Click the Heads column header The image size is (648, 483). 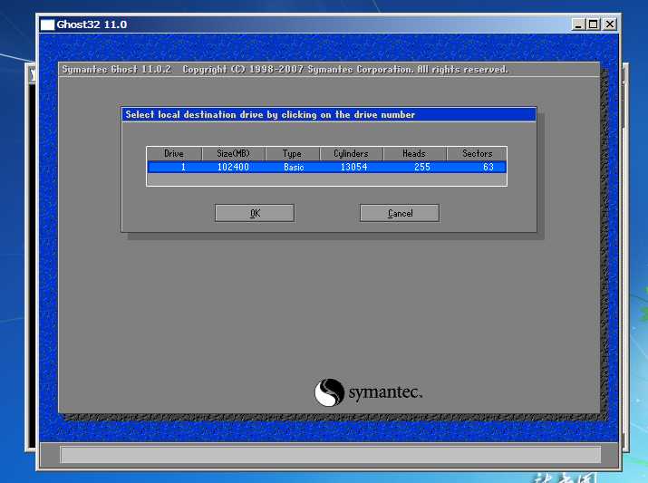coord(414,153)
